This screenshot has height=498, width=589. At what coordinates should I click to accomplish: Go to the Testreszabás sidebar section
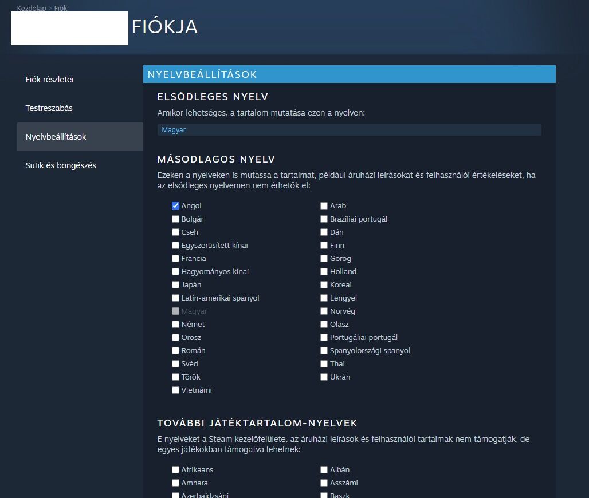coord(49,108)
